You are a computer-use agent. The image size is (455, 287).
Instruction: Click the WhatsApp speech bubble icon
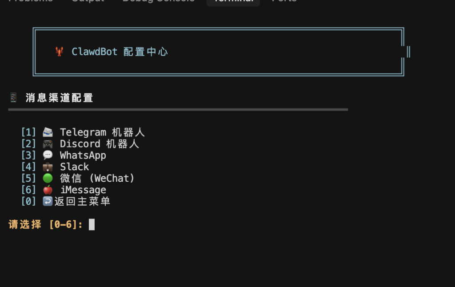click(x=48, y=155)
